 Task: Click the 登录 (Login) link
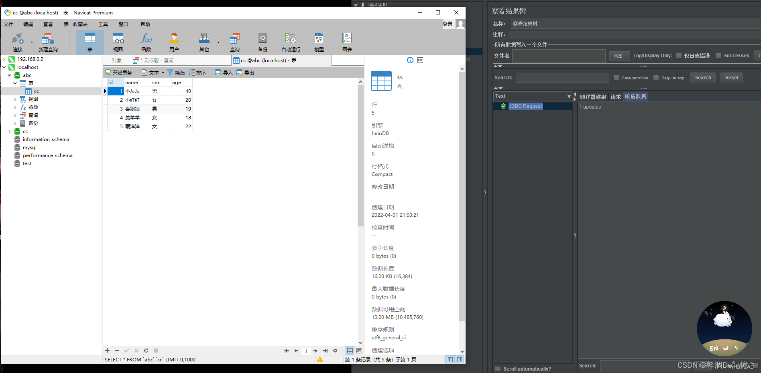(x=448, y=24)
